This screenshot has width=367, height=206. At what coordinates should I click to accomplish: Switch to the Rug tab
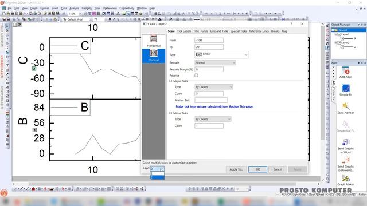pos(284,31)
